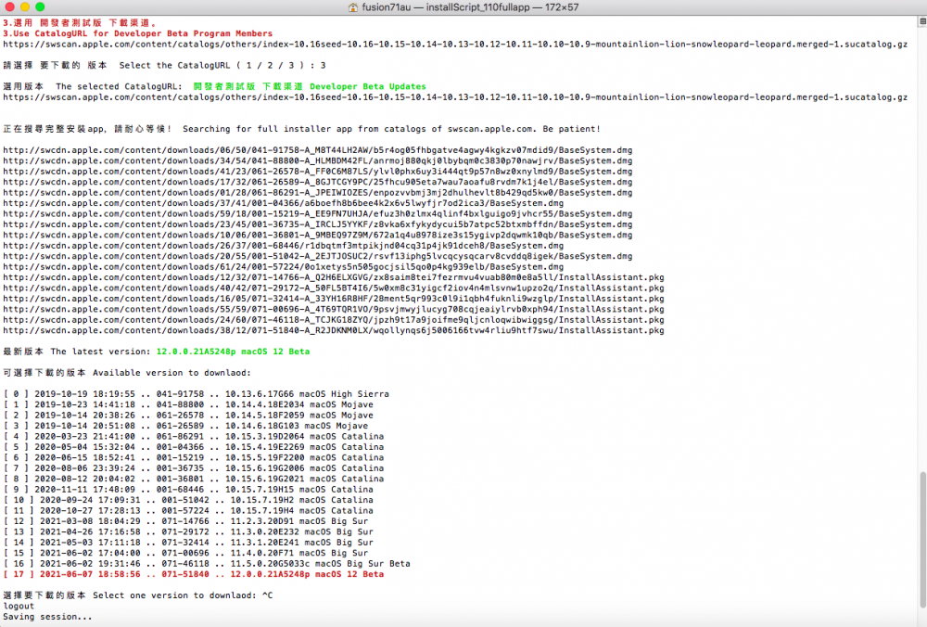This screenshot has height=627, width=927.
Task: Click the BaseSystem.dmg URL containing 041-91758-A_M8T44LH2AW
Action: point(317,150)
